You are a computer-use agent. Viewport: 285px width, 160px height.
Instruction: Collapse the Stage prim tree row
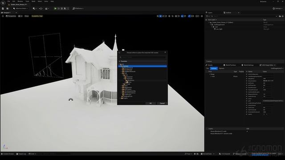pos(210,74)
